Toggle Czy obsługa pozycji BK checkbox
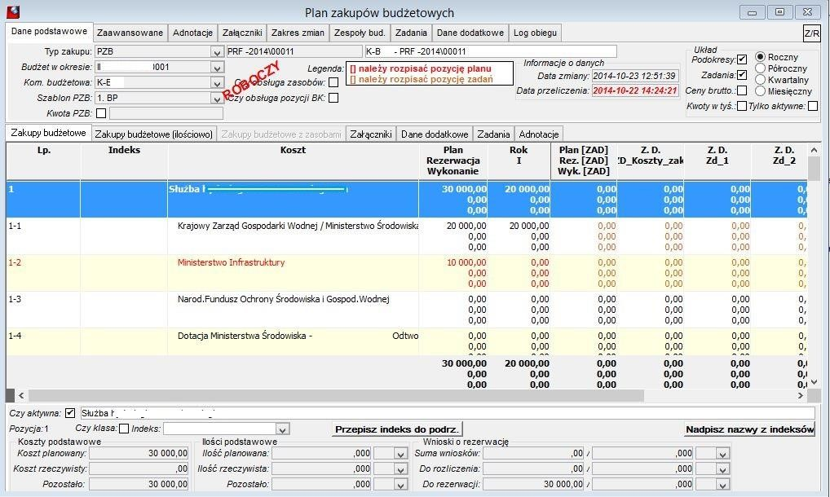 [x=333, y=98]
